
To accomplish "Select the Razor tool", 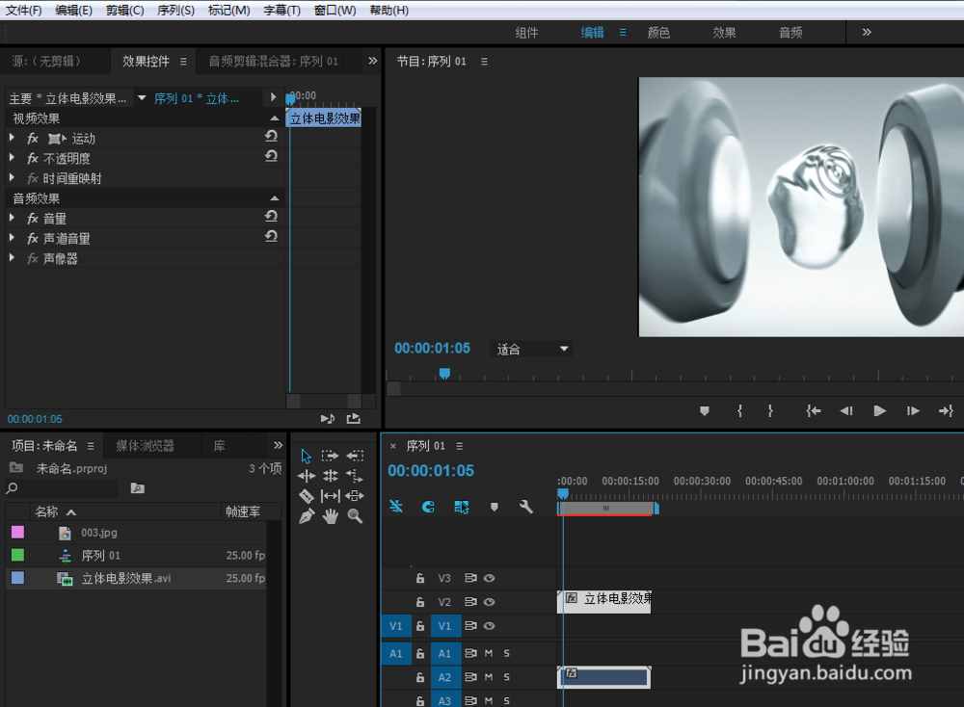I will tap(307, 496).
